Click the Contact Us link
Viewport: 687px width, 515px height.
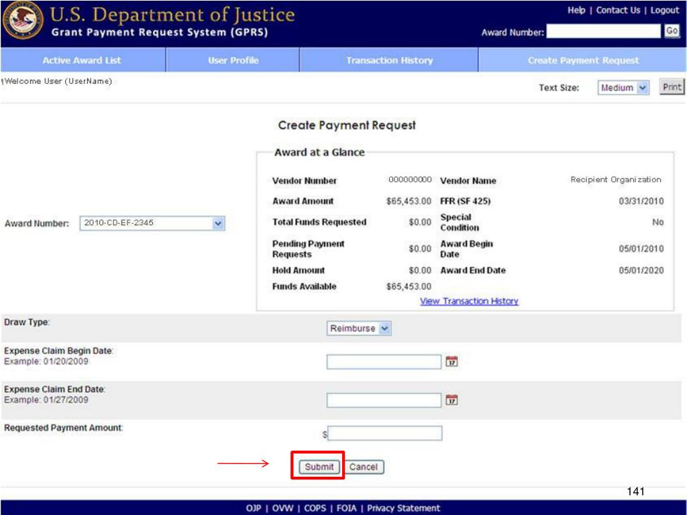[618, 10]
